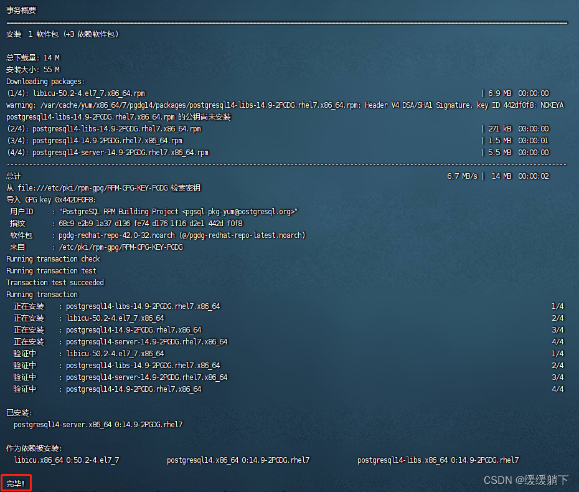Click the '安装大小: 55 M' line
Image resolution: width=579 pixels, height=492 pixels.
pyautogui.click(x=33, y=70)
